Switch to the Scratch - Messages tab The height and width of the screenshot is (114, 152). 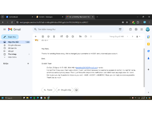pos(50,17)
